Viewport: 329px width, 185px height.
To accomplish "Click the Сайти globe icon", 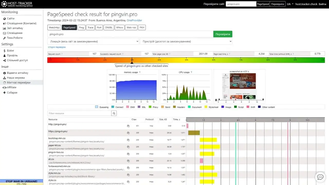I will 4,19.
